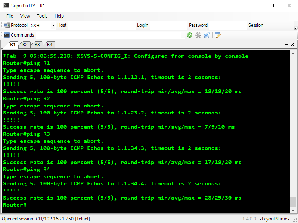Click the Router# prompt cursor in terminal
Screen dimensions: 298x223
[28, 205]
